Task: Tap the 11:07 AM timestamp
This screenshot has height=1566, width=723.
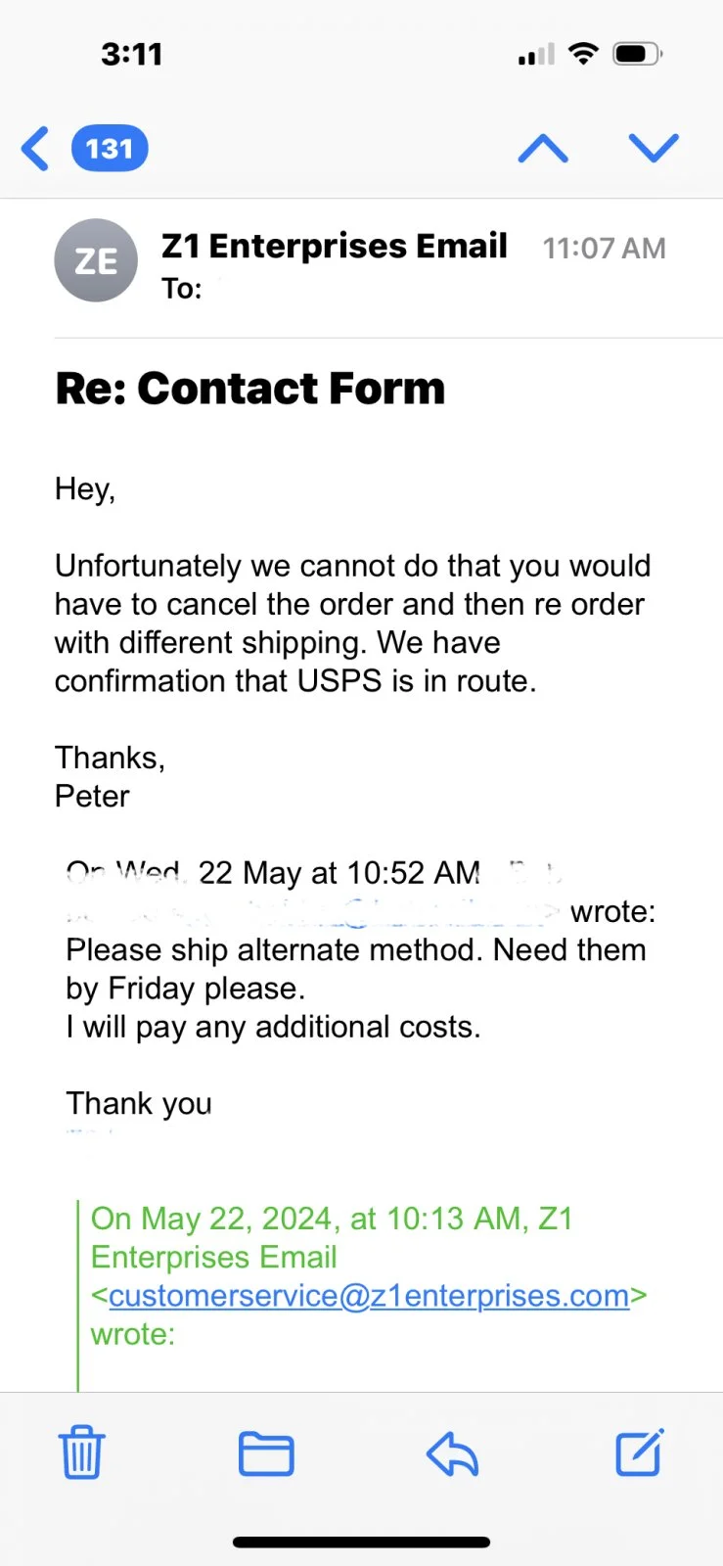Action: [604, 249]
